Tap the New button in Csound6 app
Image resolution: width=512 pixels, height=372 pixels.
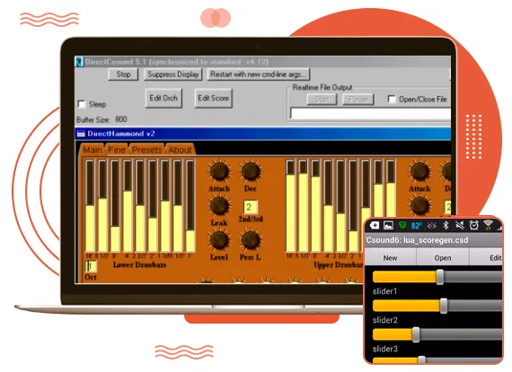coord(390,257)
